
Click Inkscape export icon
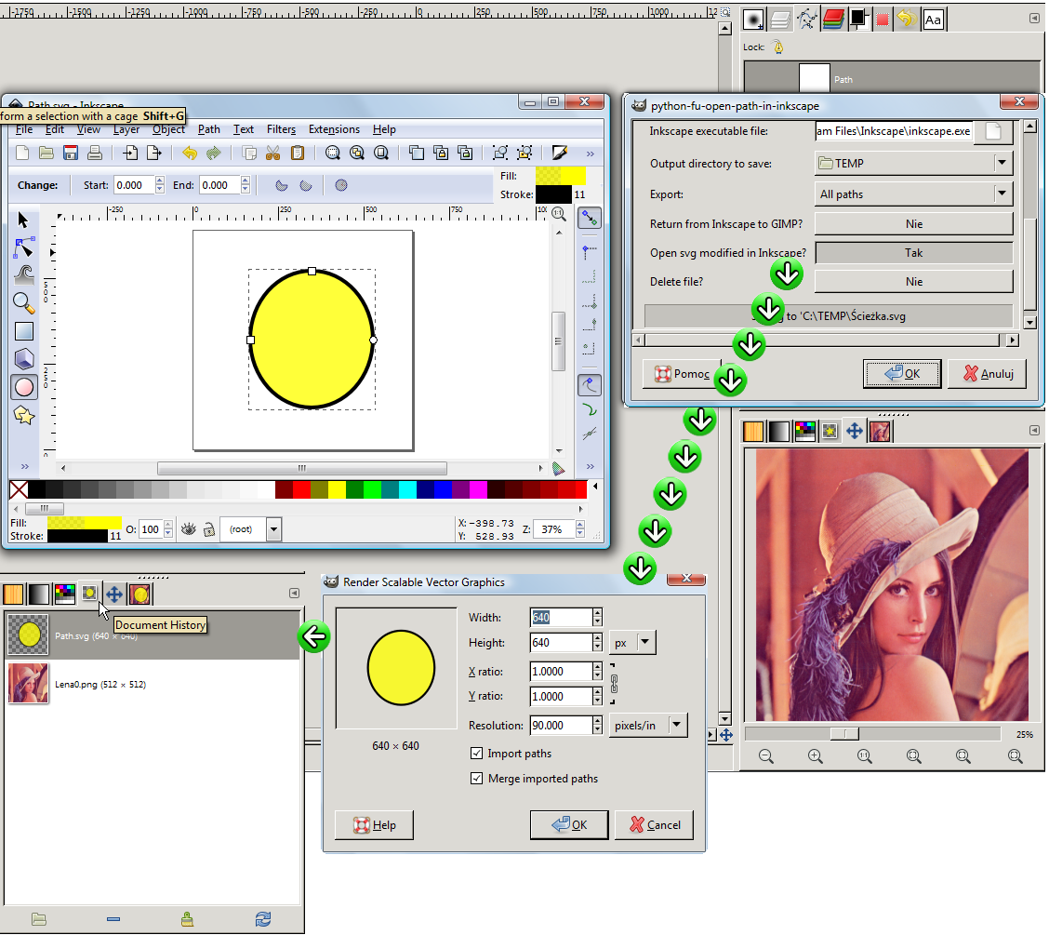pos(153,154)
